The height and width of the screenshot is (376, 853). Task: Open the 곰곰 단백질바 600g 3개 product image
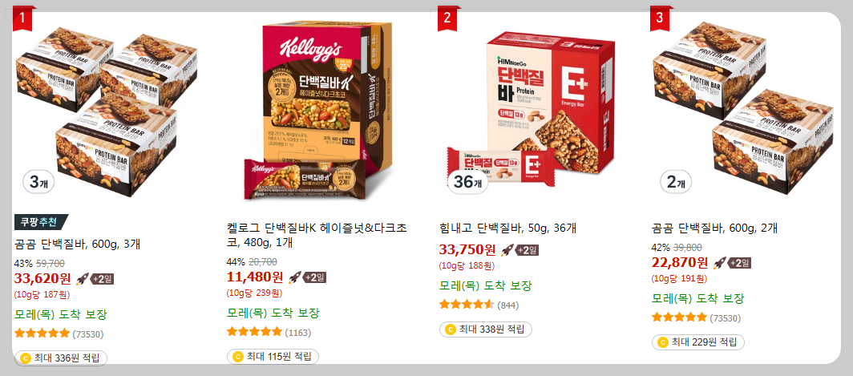[107, 109]
